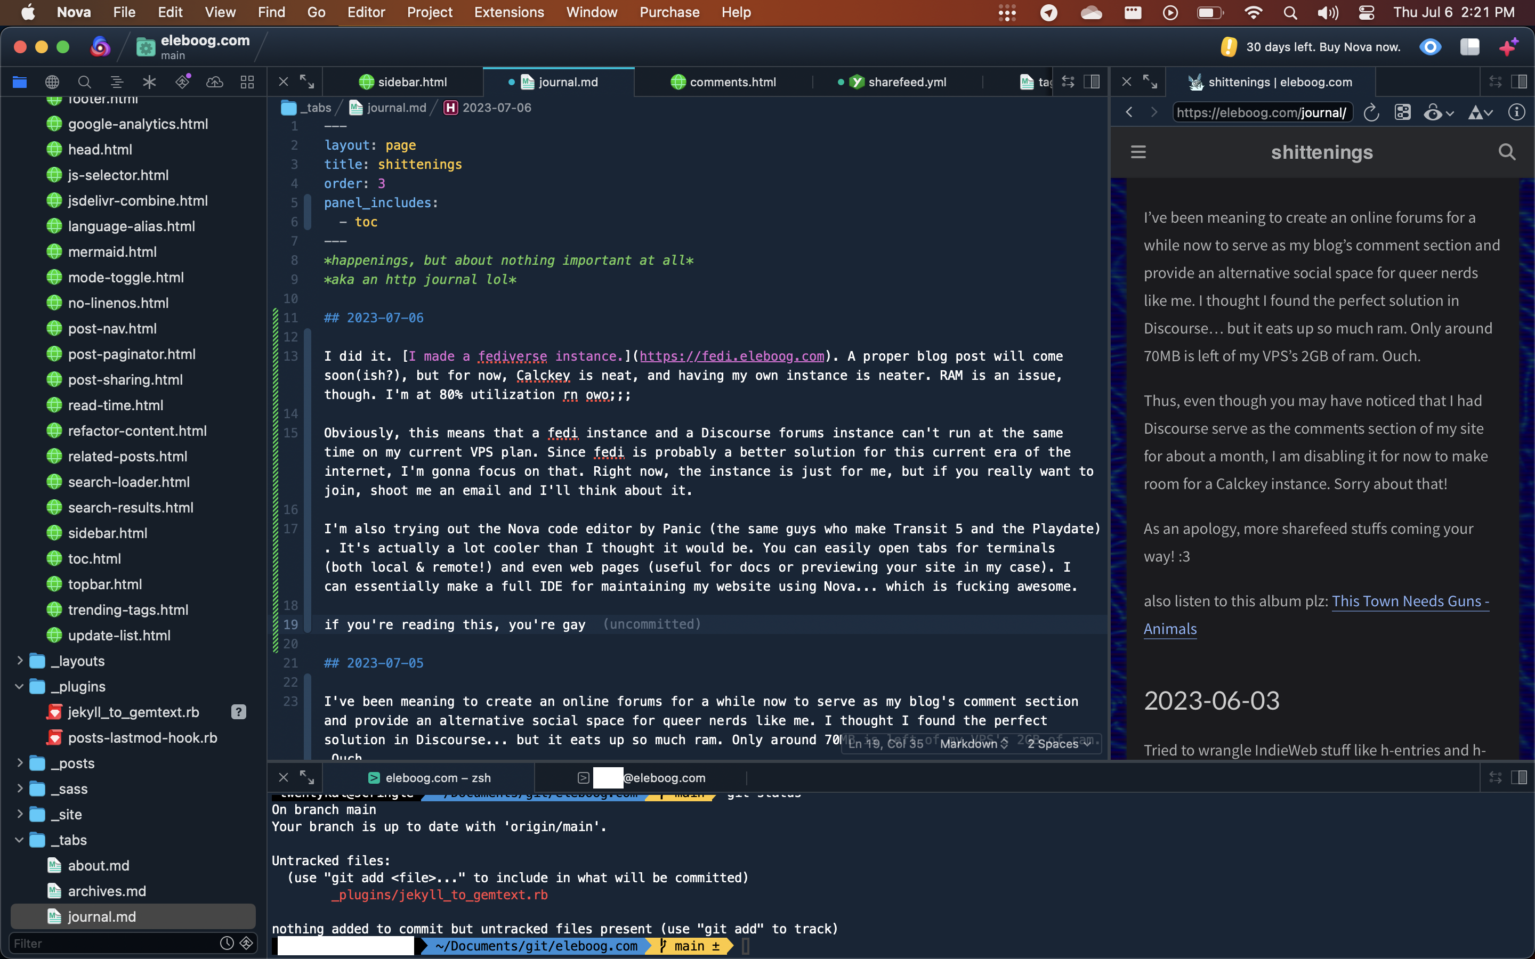1535x959 pixels.
Task: Open the Find in project sidebar icon
Action: (84, 82)
